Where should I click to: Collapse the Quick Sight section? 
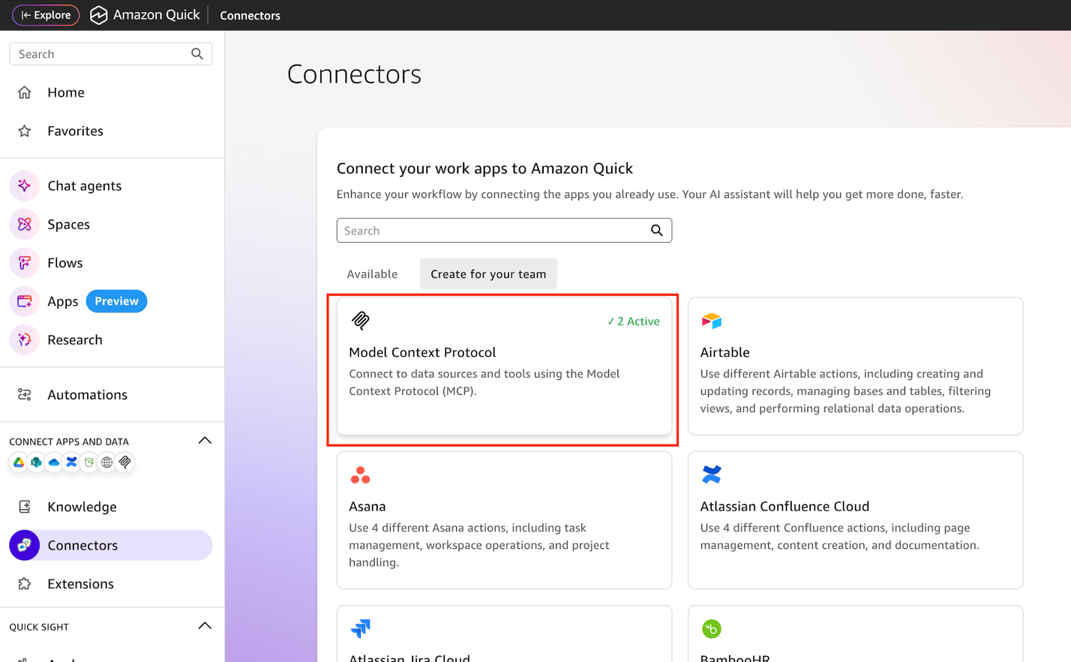[x=205, y=626]
